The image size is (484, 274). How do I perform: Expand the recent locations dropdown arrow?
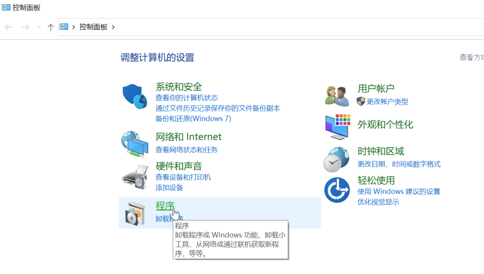click(39, 27)
